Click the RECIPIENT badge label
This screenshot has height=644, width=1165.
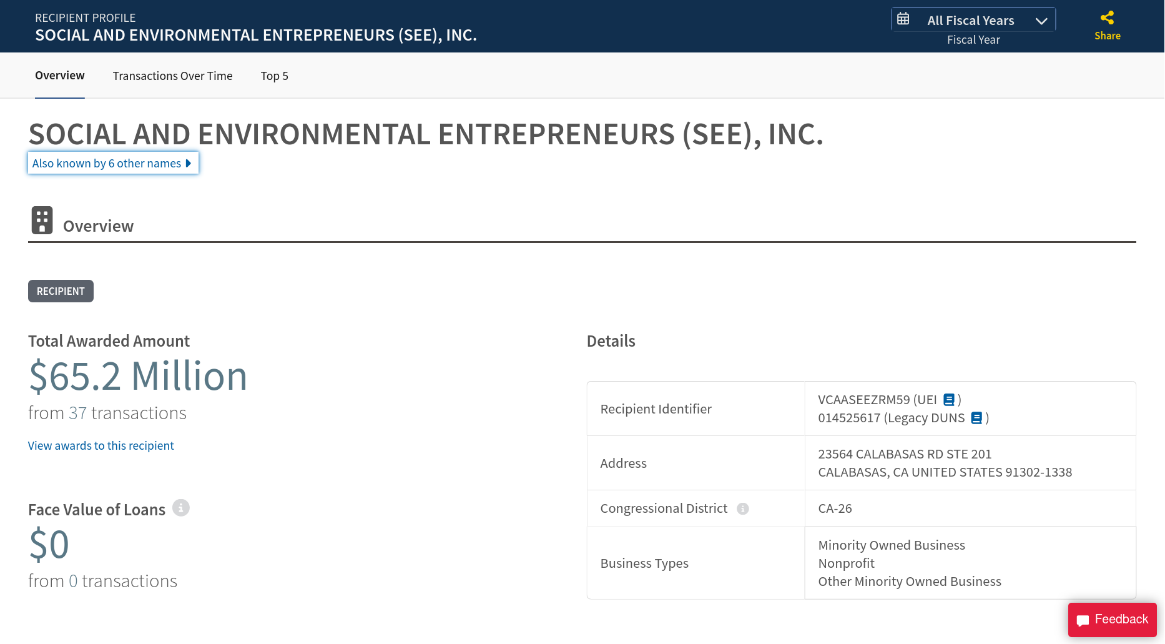click(x=61, y=291)
